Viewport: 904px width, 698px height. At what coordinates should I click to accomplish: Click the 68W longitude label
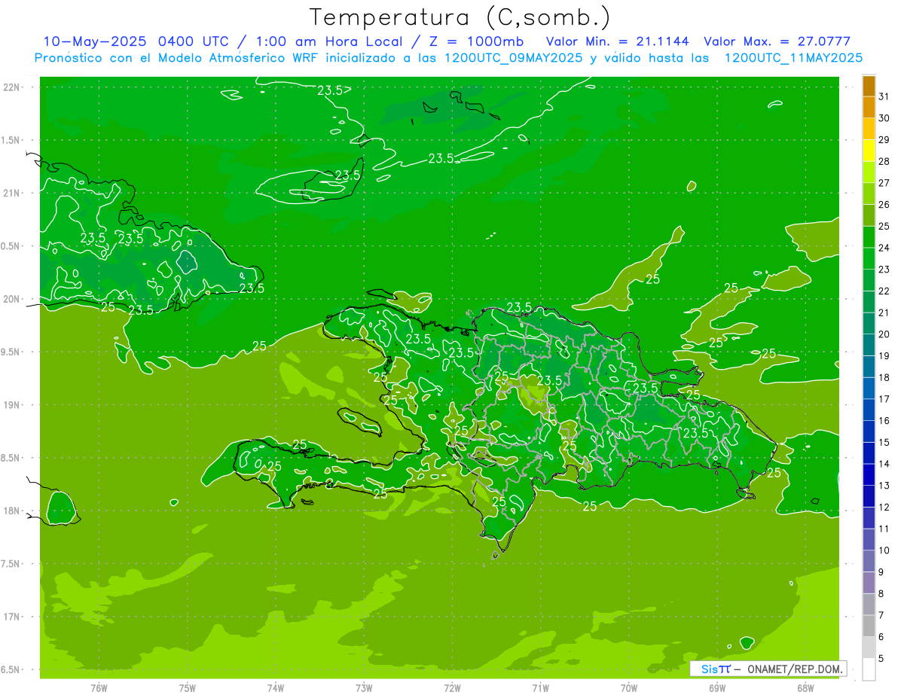click(x=805, y=688)
